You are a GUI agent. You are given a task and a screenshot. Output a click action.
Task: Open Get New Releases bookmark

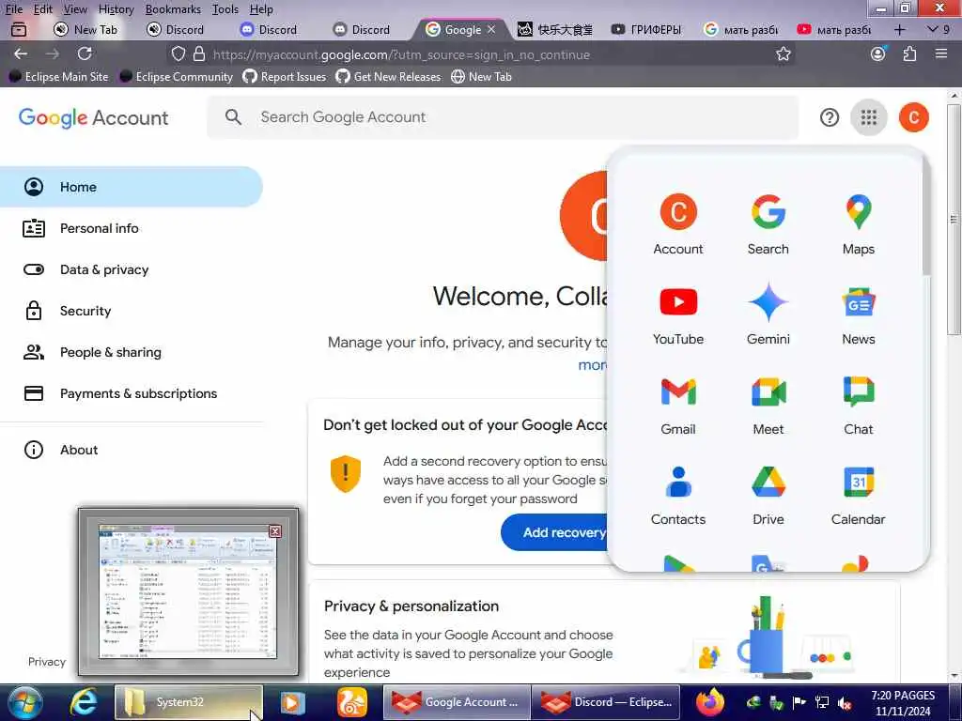tap(389, 77)
